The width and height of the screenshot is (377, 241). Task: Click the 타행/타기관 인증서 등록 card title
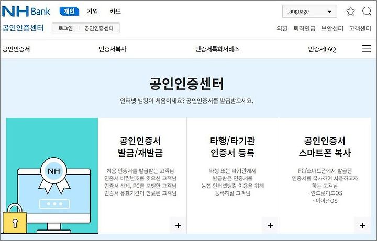pyautogui.click(x=232, y=147)
